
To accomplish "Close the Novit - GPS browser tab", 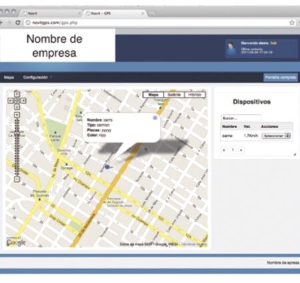I will (x=143, y=13).
